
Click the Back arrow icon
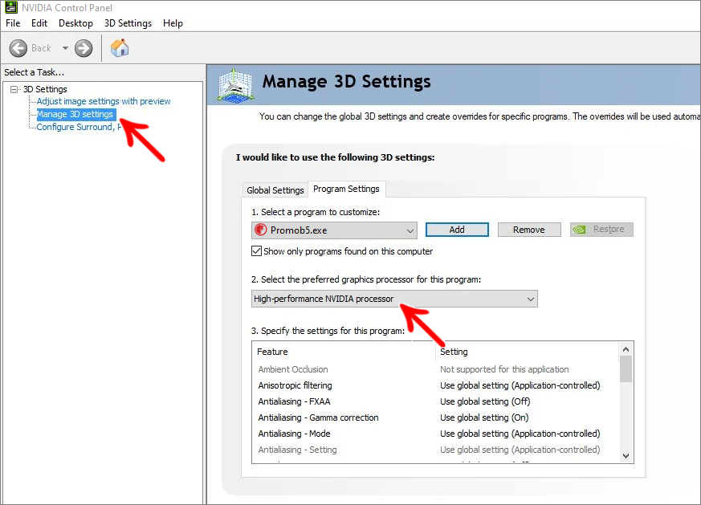18,48
